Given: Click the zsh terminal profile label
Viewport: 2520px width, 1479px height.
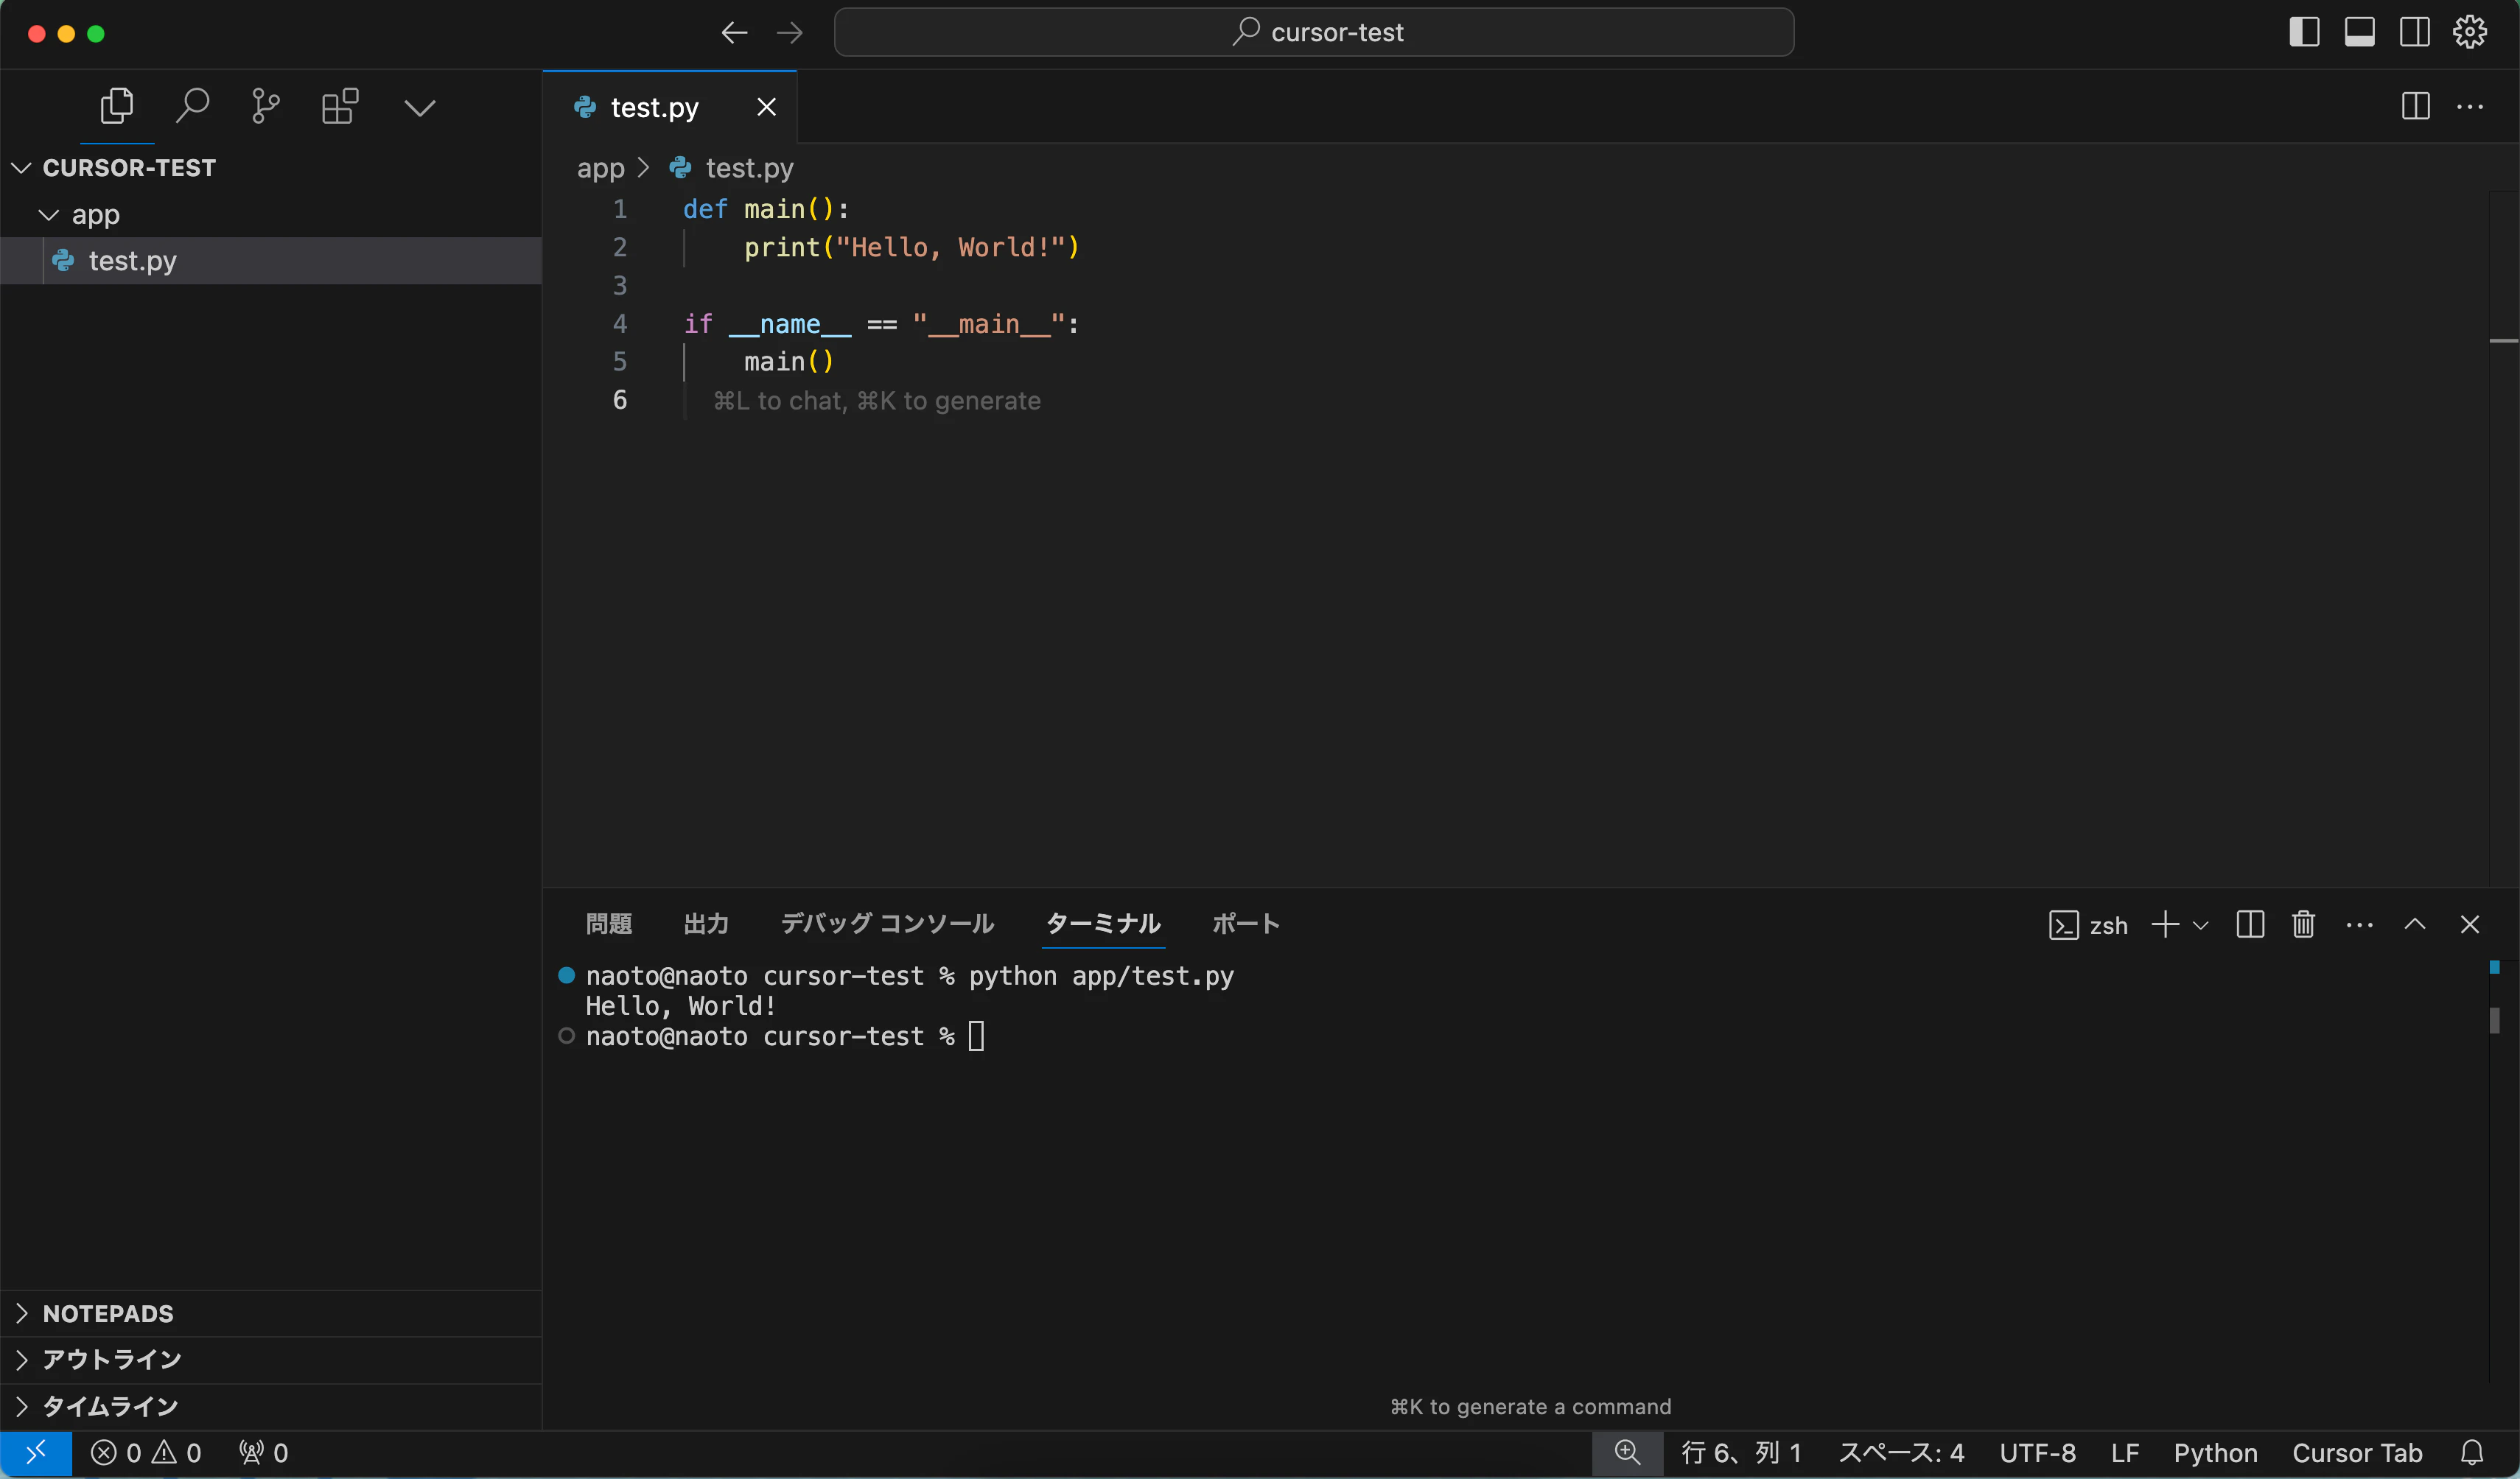Looking at the screenshot, I should coord(2088,925).
